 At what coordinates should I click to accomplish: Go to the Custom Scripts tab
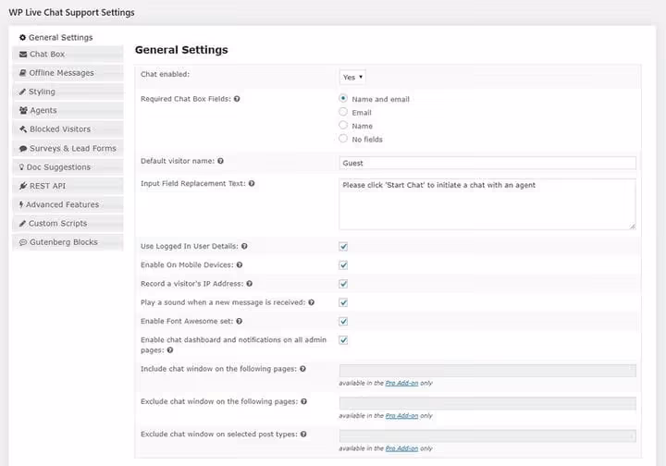pyautogui.click(x=68, y=223)
